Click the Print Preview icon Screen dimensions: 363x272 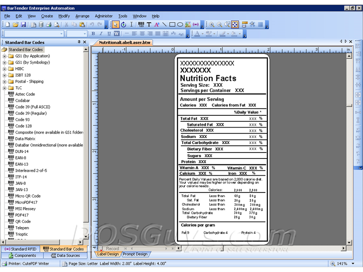(x=56, y=25)
